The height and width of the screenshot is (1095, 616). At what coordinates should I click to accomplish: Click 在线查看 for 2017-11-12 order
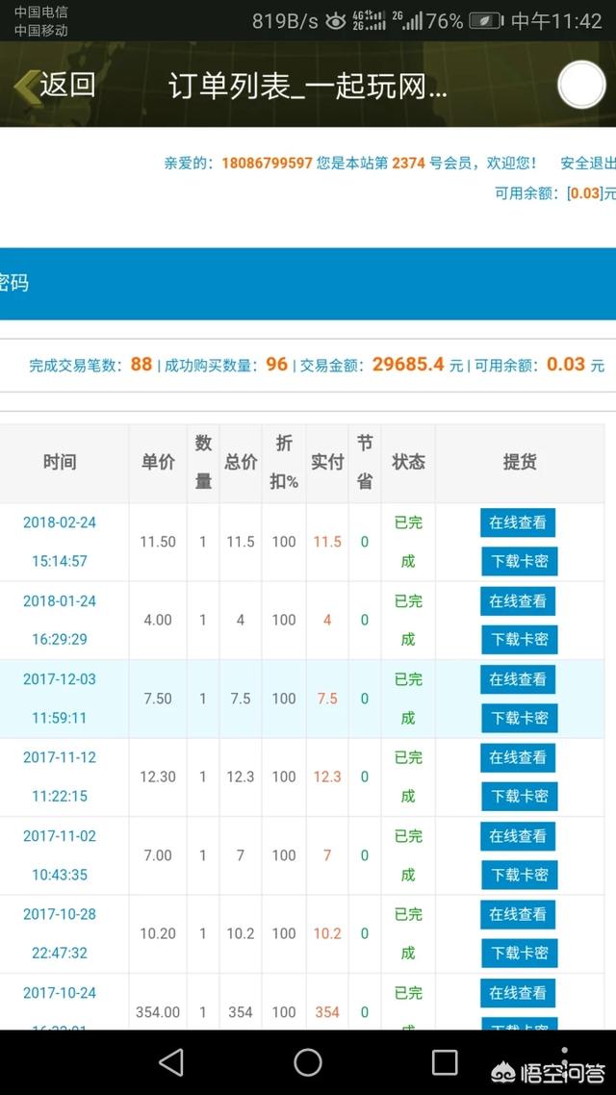coord(518,758)
